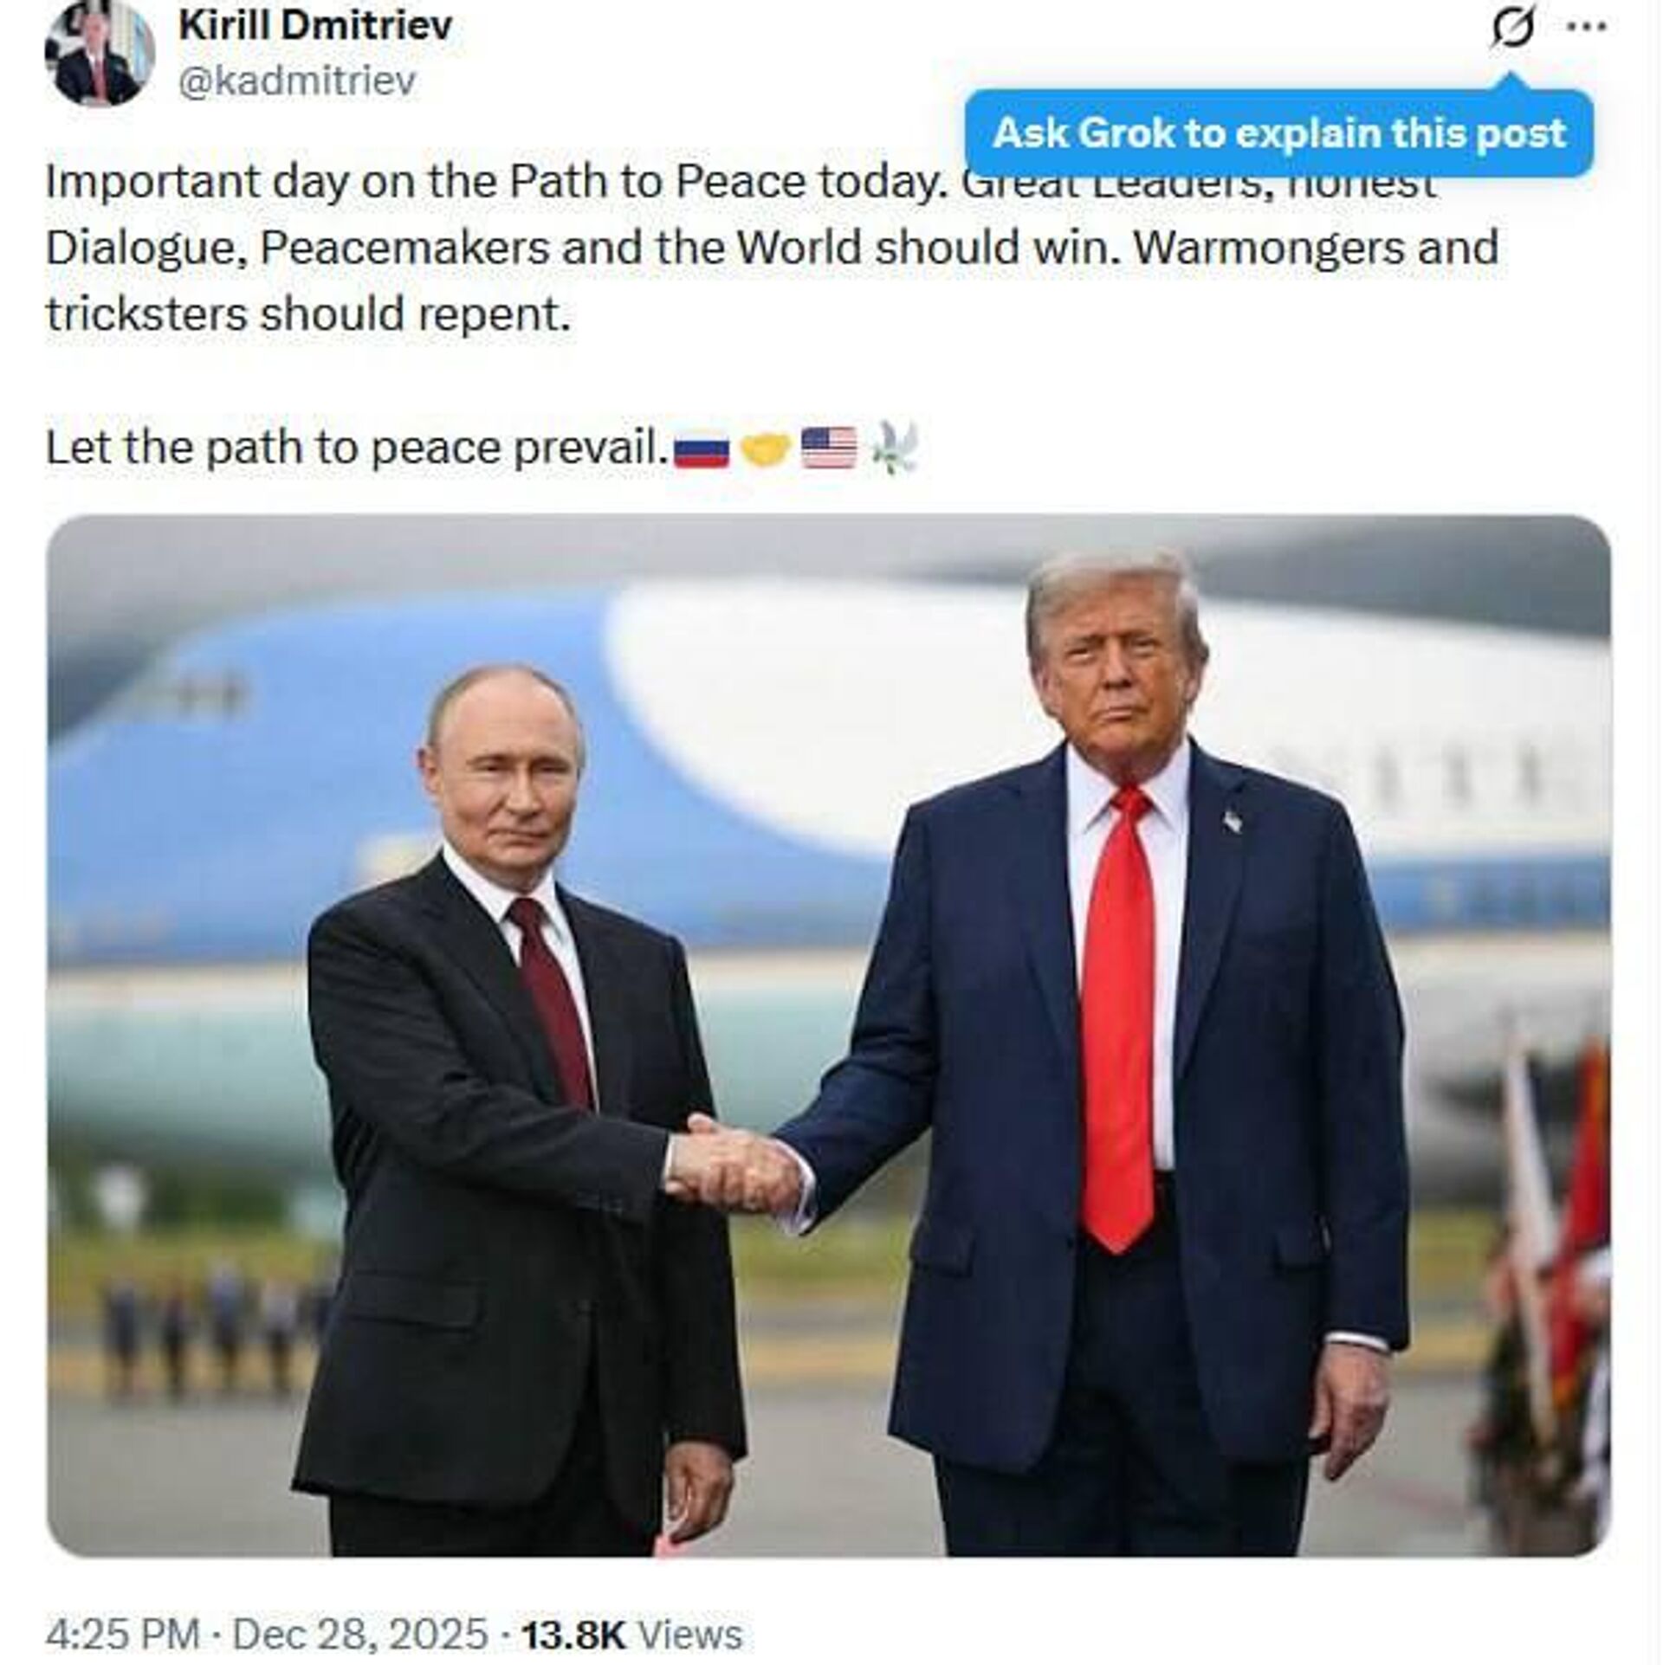Open the @kadmitriev handle link
Image resolution: width=1663 pixels, height=1665 pixels.
[297, 81]
